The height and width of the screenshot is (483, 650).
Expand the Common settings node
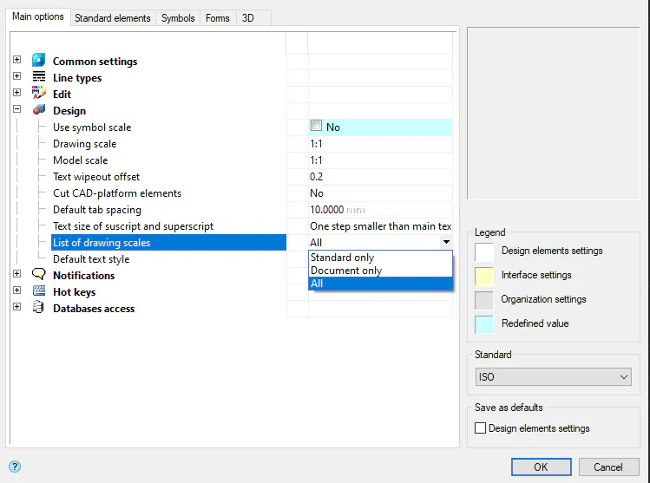17,60
